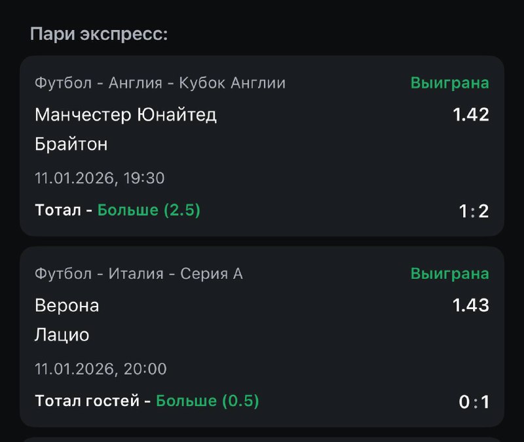Open the Италия Серия А league label
This screenshot has height=442, width=524.
point(139,274)
